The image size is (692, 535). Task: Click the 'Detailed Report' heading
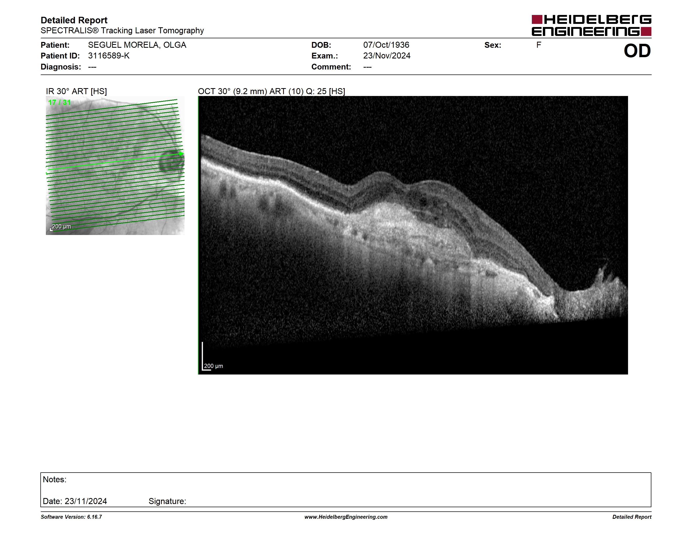74,20
